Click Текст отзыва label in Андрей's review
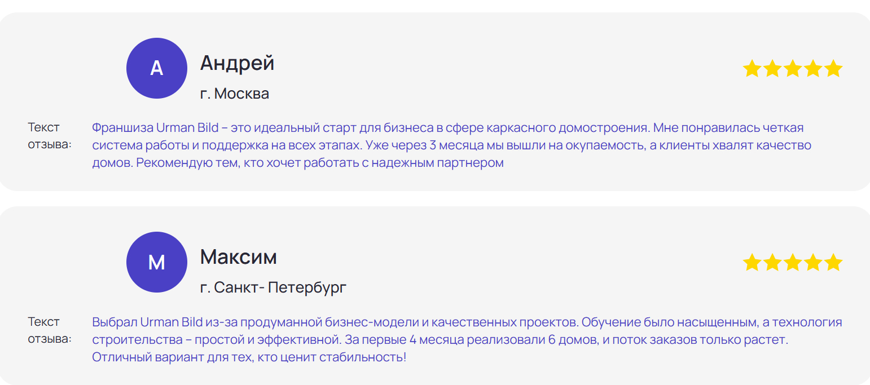This screenshot has height=385, width=870. (x=50, y=136)
